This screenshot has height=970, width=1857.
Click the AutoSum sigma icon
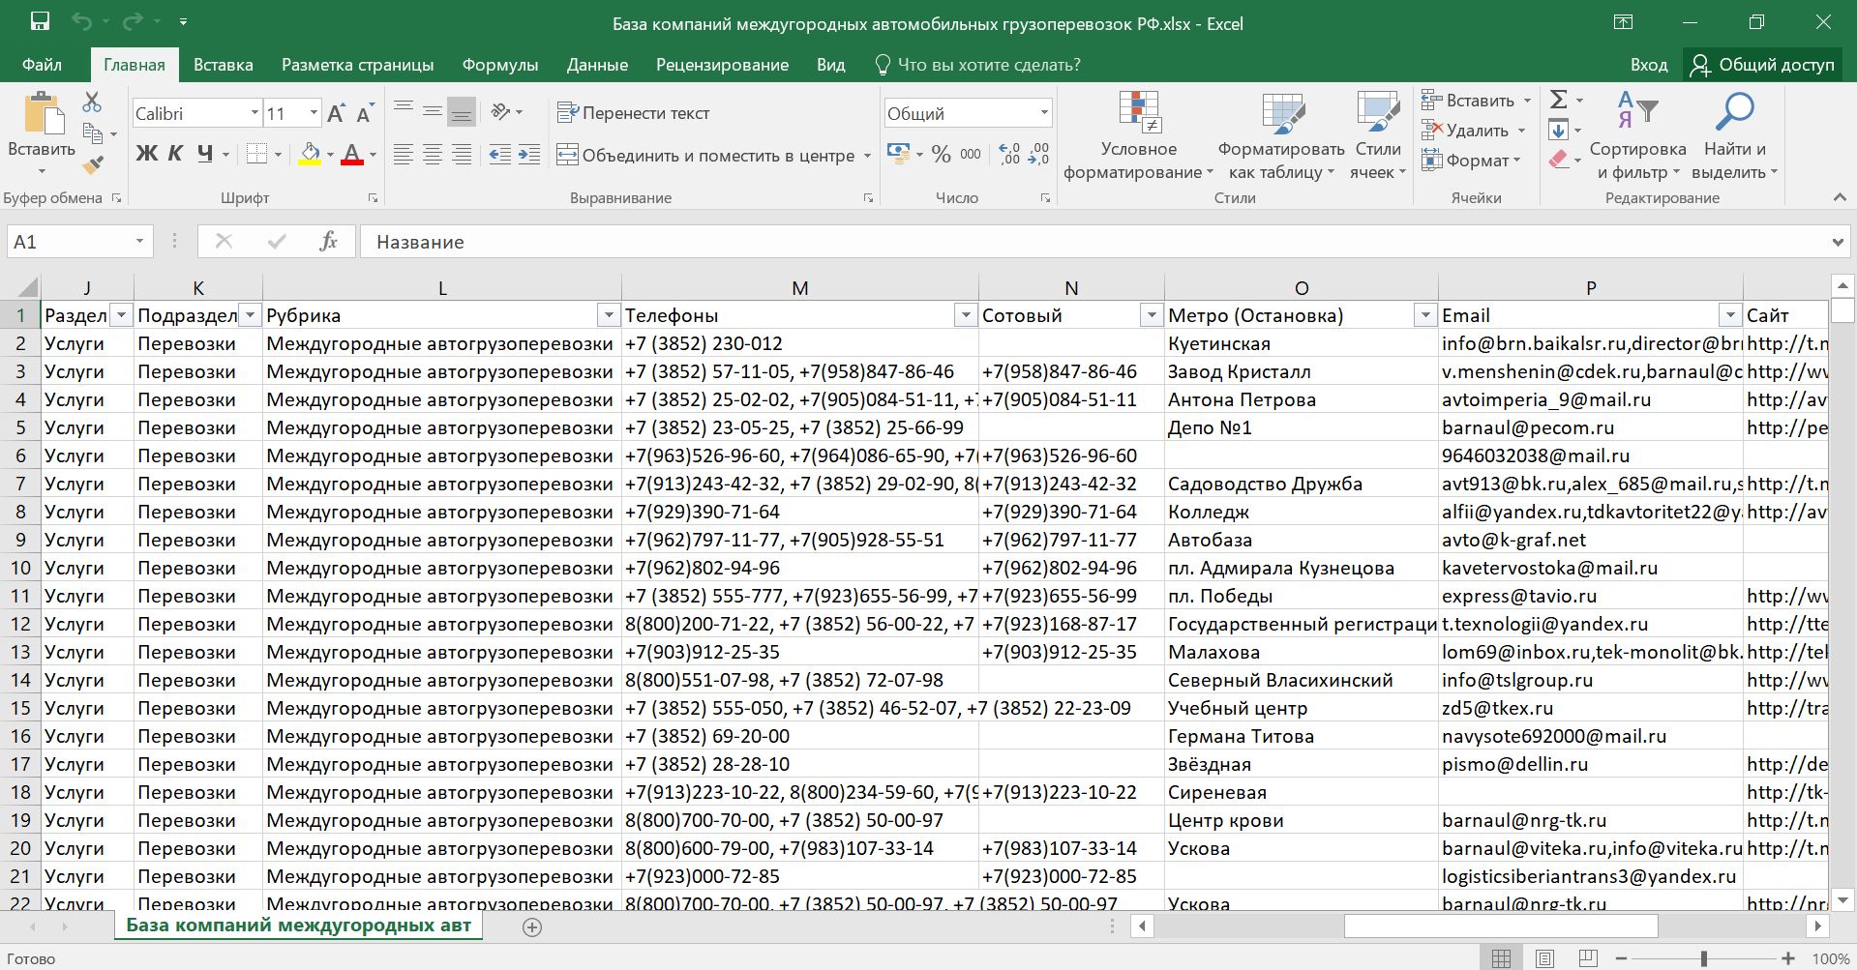1558,100
